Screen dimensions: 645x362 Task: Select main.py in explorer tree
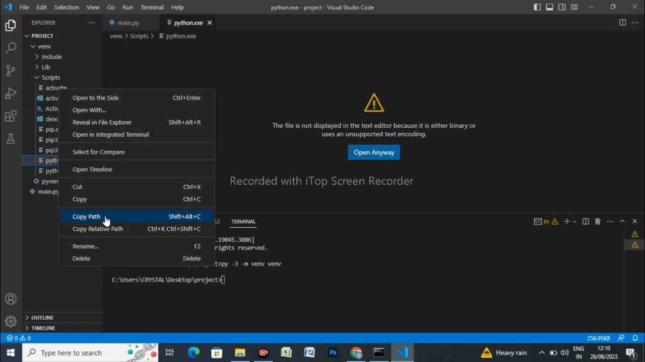point(48,192)
